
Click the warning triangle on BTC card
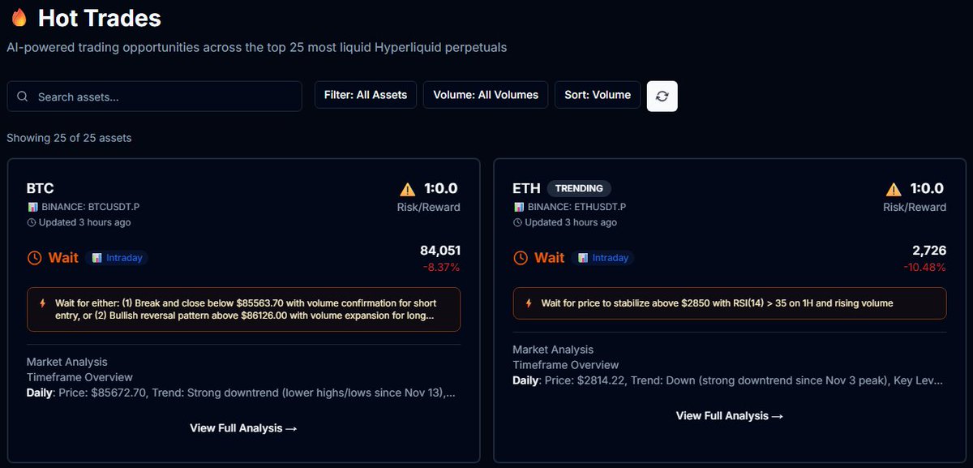tap(408, 189)
